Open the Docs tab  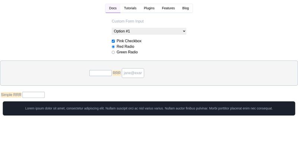[x=113, y=8]
